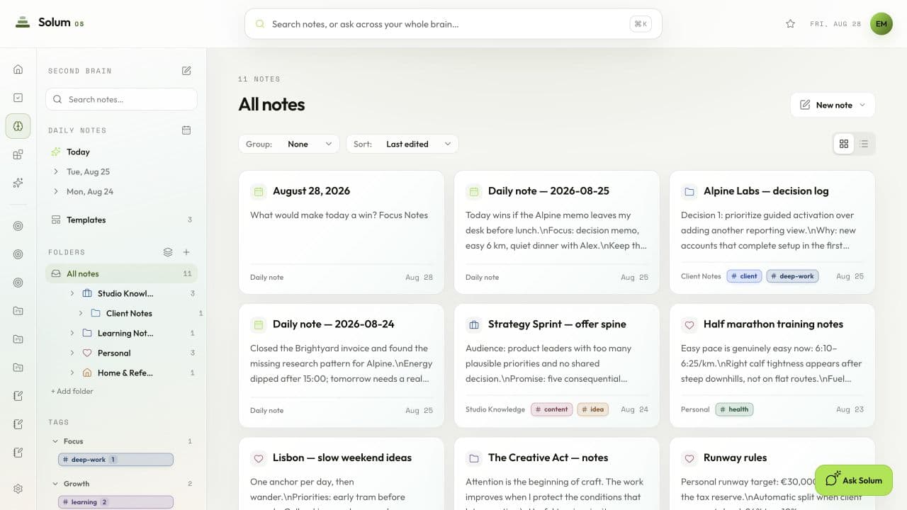Click the heart icon on Runway rules card
The image size is (907, 510).
(689, 458)
